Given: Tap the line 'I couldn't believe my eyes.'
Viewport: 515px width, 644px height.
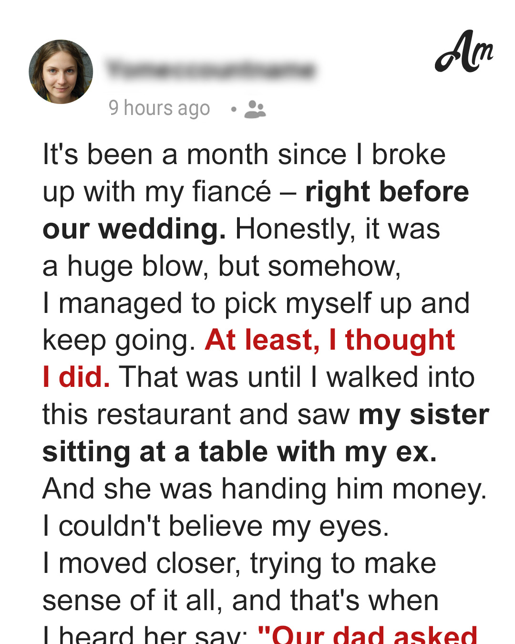Looking at the screenshot, I should [x=216, y=526].
